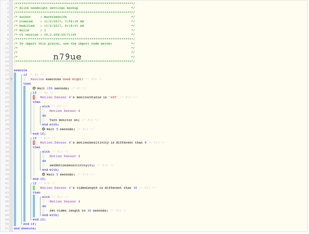
Task: Click Motion Sensor 4 device under with #9
Action: pyautogui.click(x=65, y=111)
